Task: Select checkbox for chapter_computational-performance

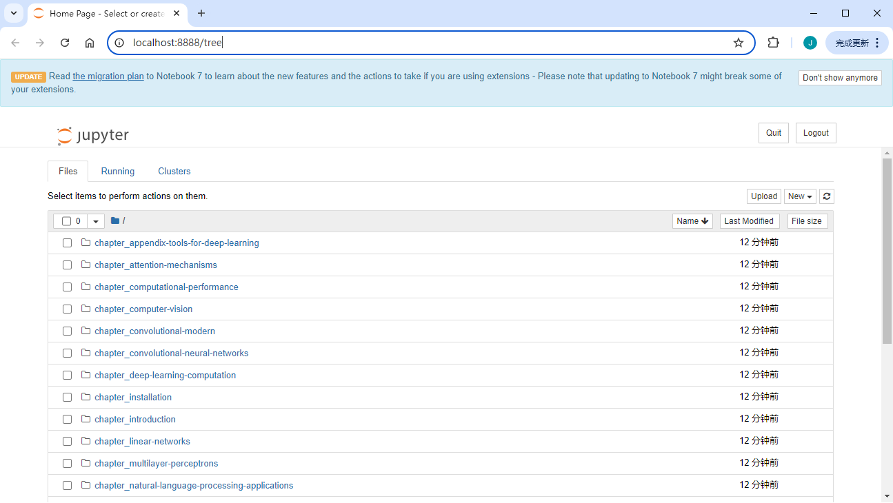Action: pos(67,287)
